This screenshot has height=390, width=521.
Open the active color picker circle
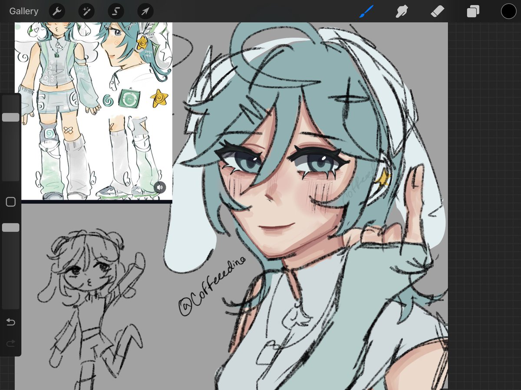click(508, 11)
